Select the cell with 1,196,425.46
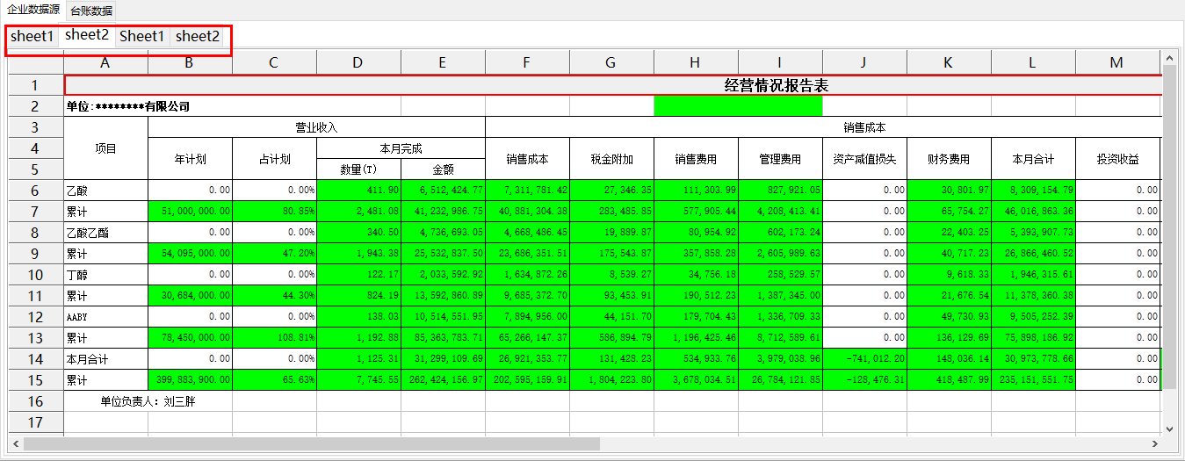 coord(696,338)
